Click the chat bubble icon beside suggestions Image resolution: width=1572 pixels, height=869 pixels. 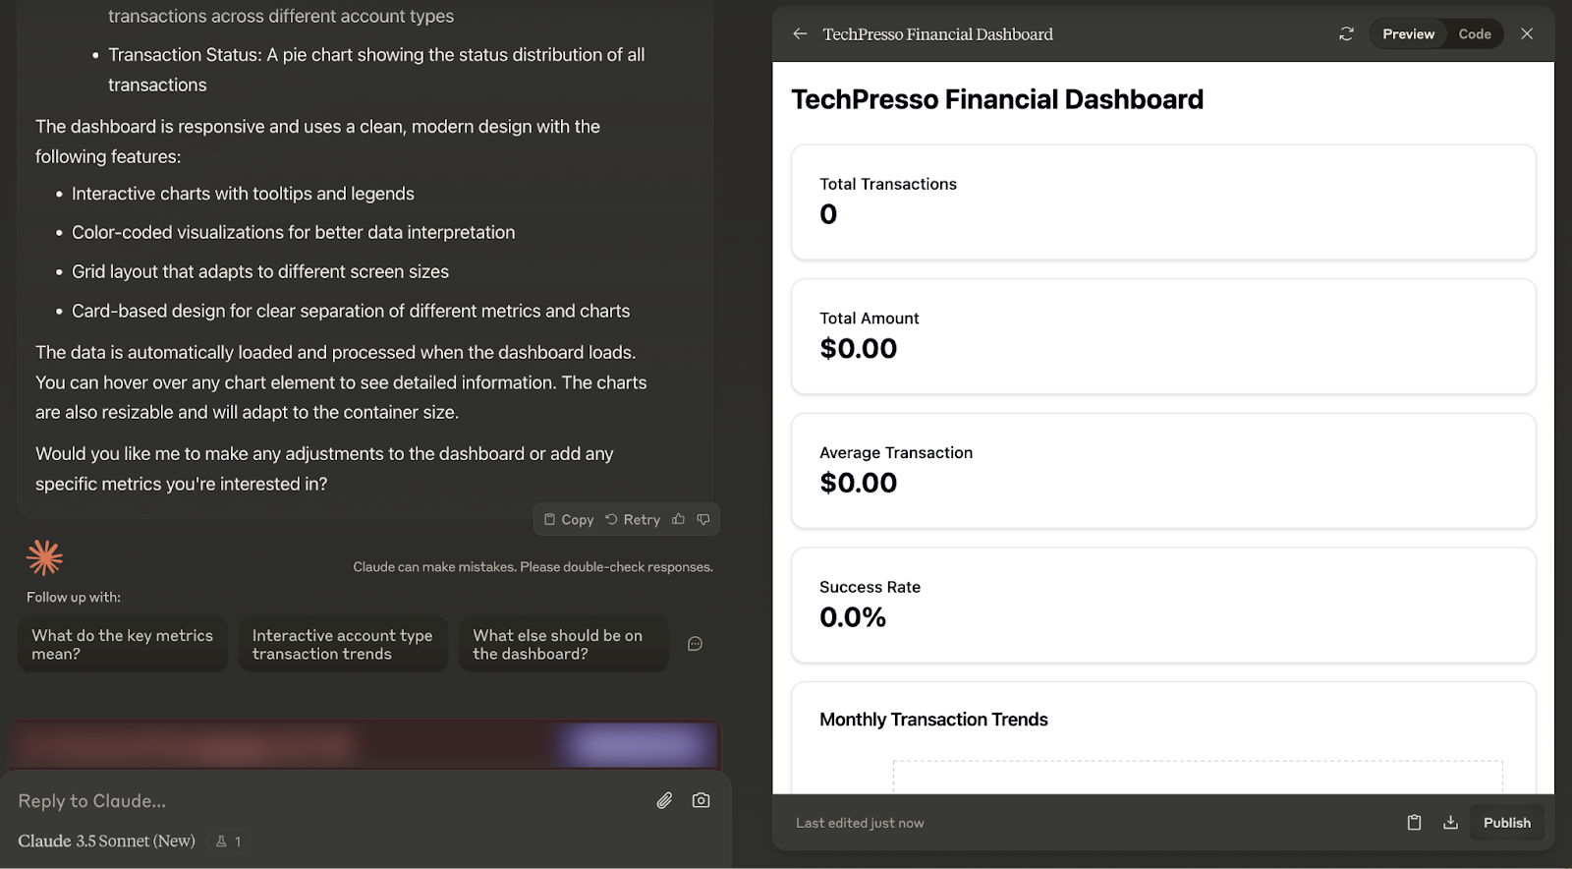click(x=695, y=644)
